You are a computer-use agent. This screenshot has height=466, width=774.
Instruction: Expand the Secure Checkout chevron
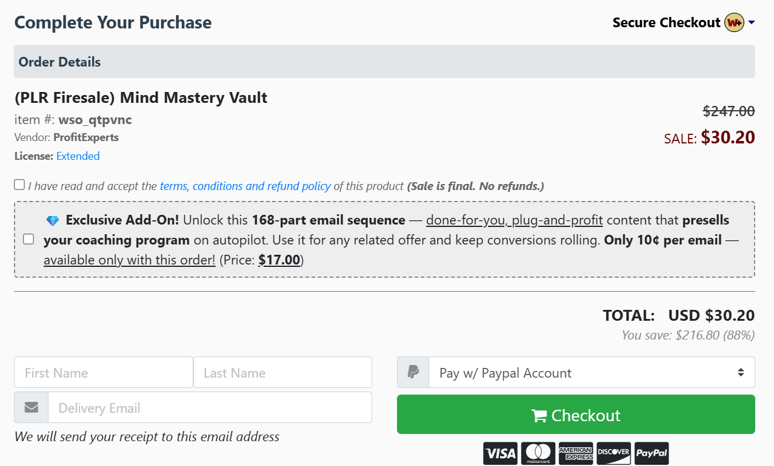[x=752, y=22]
